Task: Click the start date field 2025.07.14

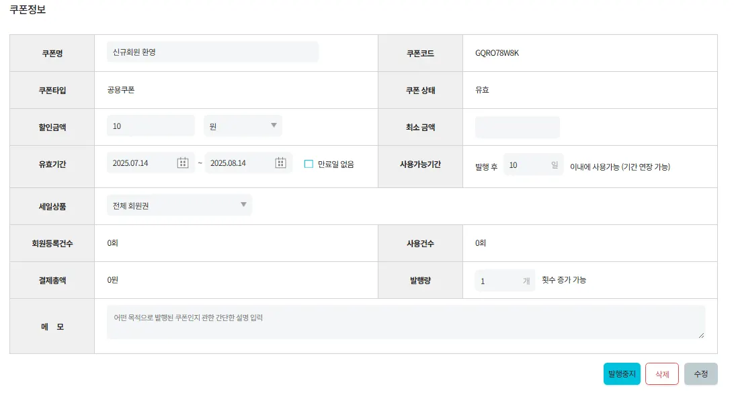Action: (141, 163)
